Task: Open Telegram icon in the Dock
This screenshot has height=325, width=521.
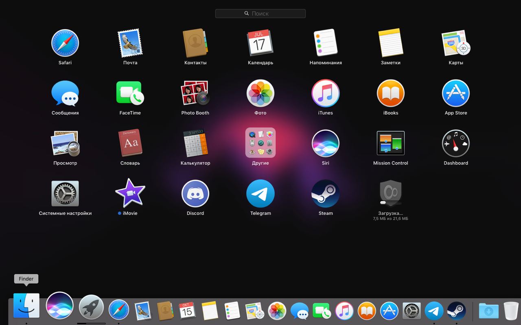Action: coord(434,311)
